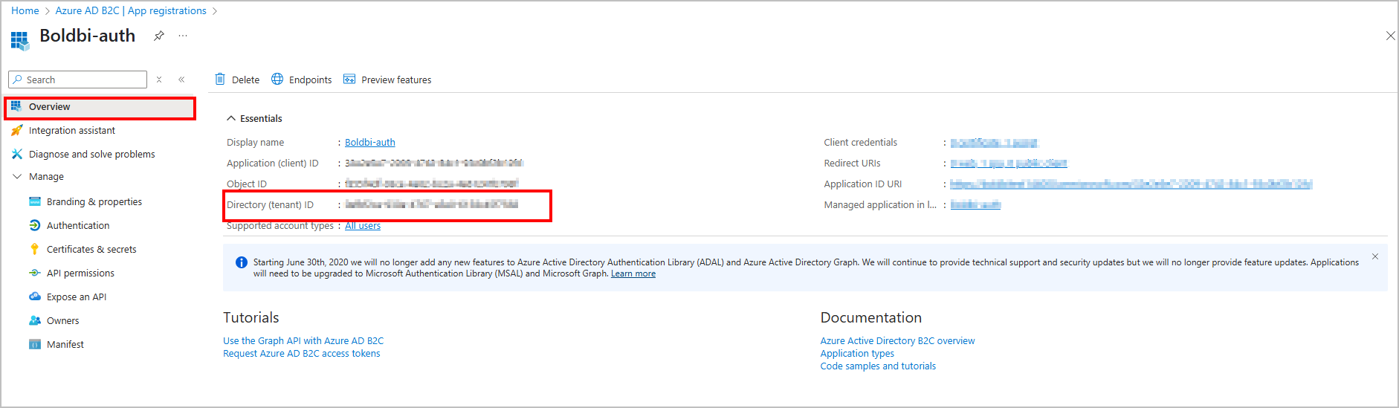
Task: Click the Certificates & secrets key icon
Action: click(34, 249)
